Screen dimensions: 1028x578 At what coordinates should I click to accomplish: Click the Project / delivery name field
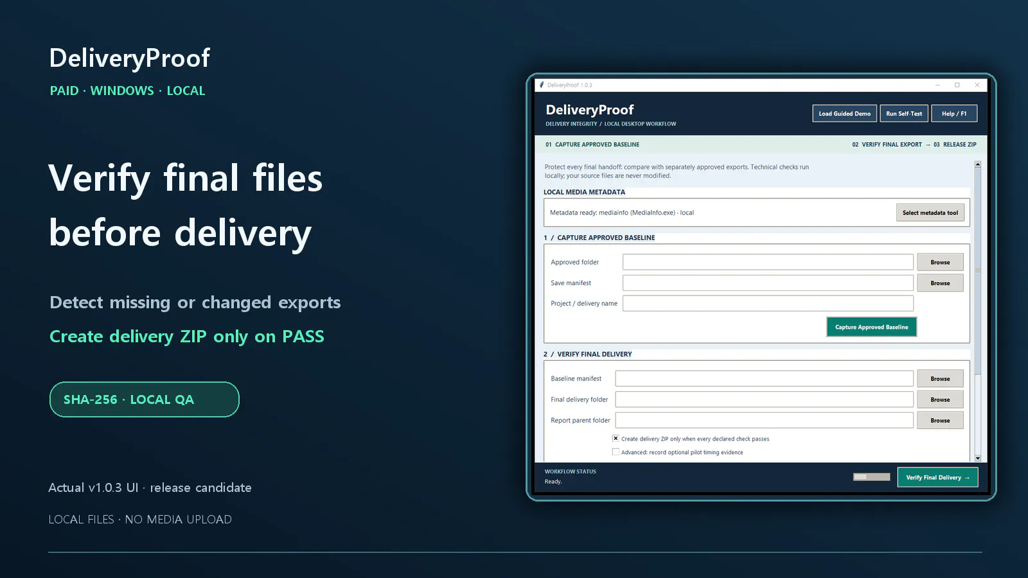pyautogui.click(x=768, y=303)
